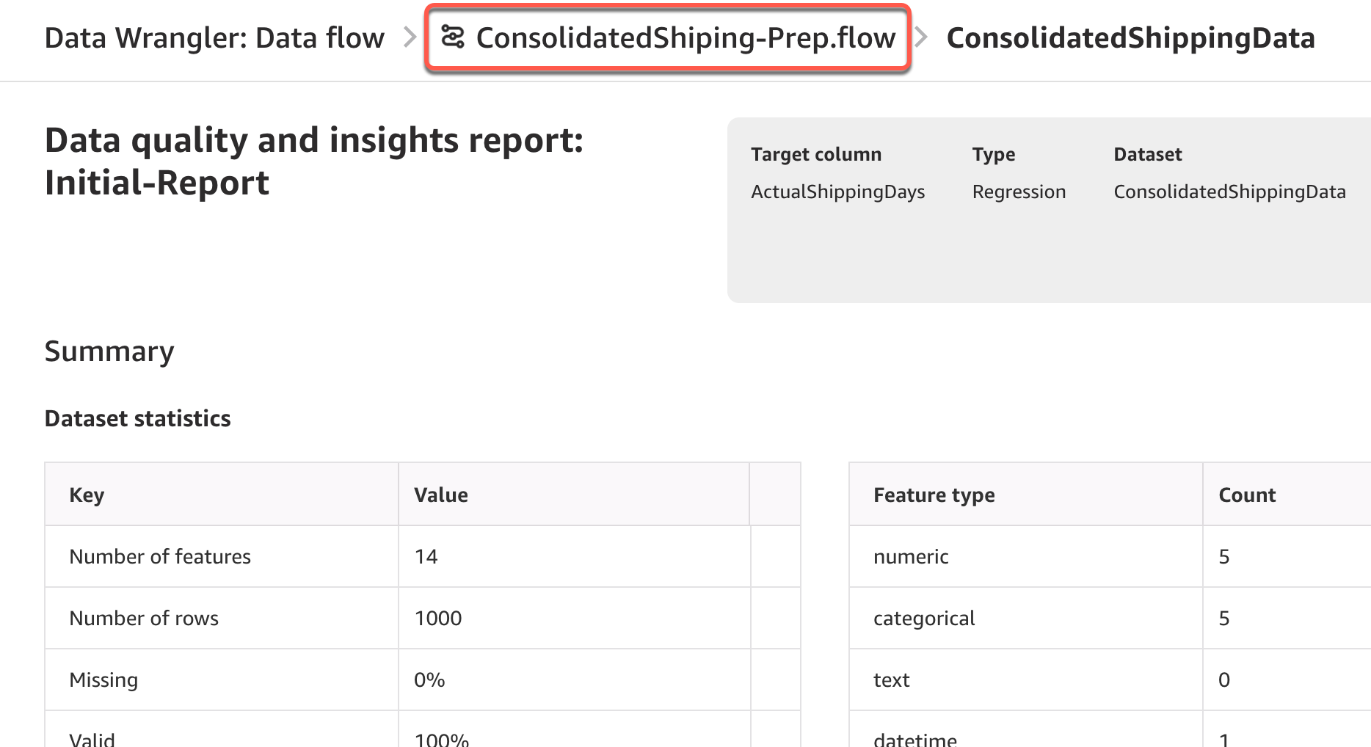The height and width of the screenshot is (747, 1371).
Task: Click the Missing row in dataset statistics
Action: (x=103, y=679)
